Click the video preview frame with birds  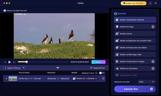point(54,36)
